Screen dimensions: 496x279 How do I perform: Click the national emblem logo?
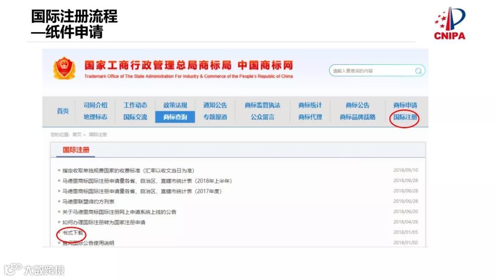64,68
